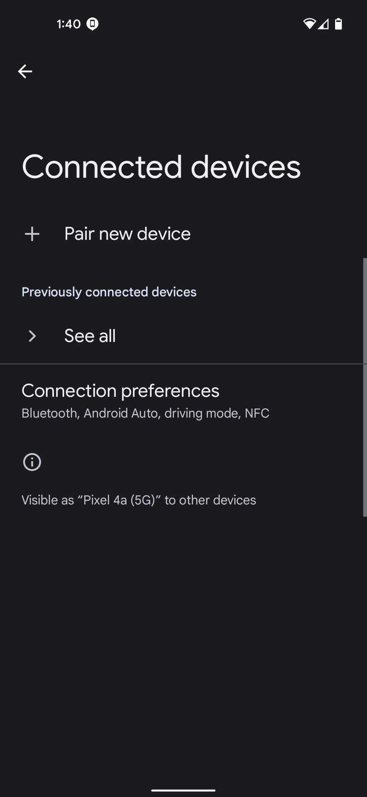Click Previously connected devices header
367x797 pixels.
pyautogui.click(x=109, y=292)
